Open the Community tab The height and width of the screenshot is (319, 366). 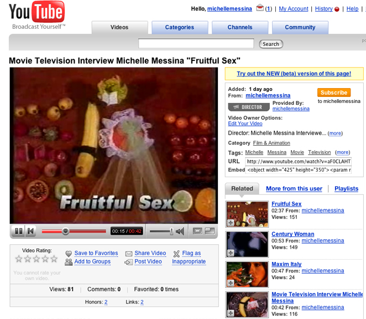pos(300,27)
